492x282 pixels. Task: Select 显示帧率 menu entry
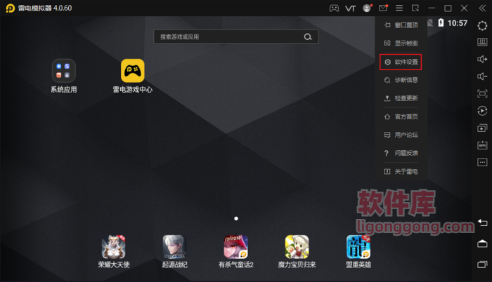[401, 43]
